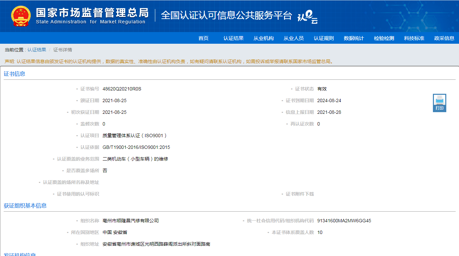459x256 pixels.
Task: Click the 认e云 logo in header
Action: pyautogui.click(x=307, y=17)
